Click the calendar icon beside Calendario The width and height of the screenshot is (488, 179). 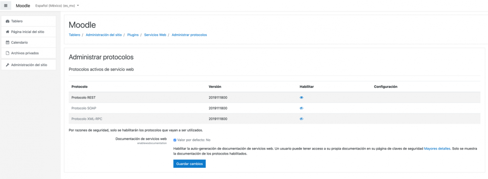tap(8, 42)
